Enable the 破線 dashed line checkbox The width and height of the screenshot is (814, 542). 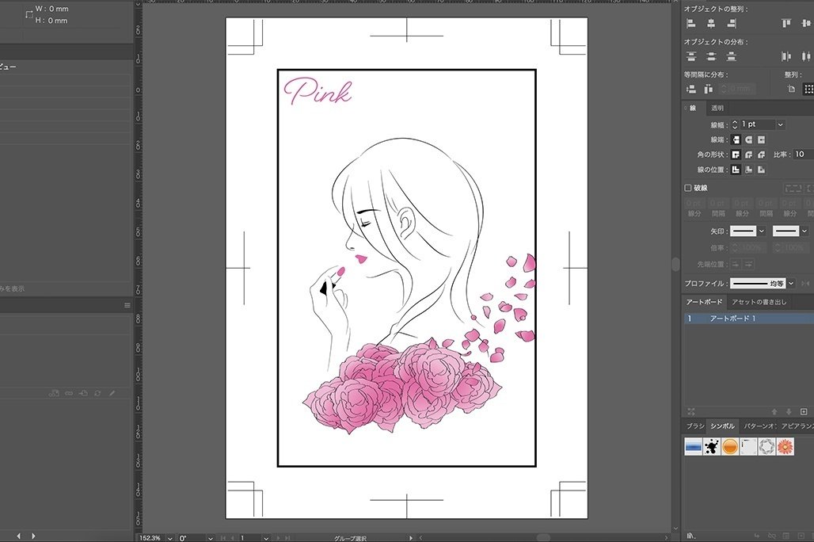click(x=688, y=188)
